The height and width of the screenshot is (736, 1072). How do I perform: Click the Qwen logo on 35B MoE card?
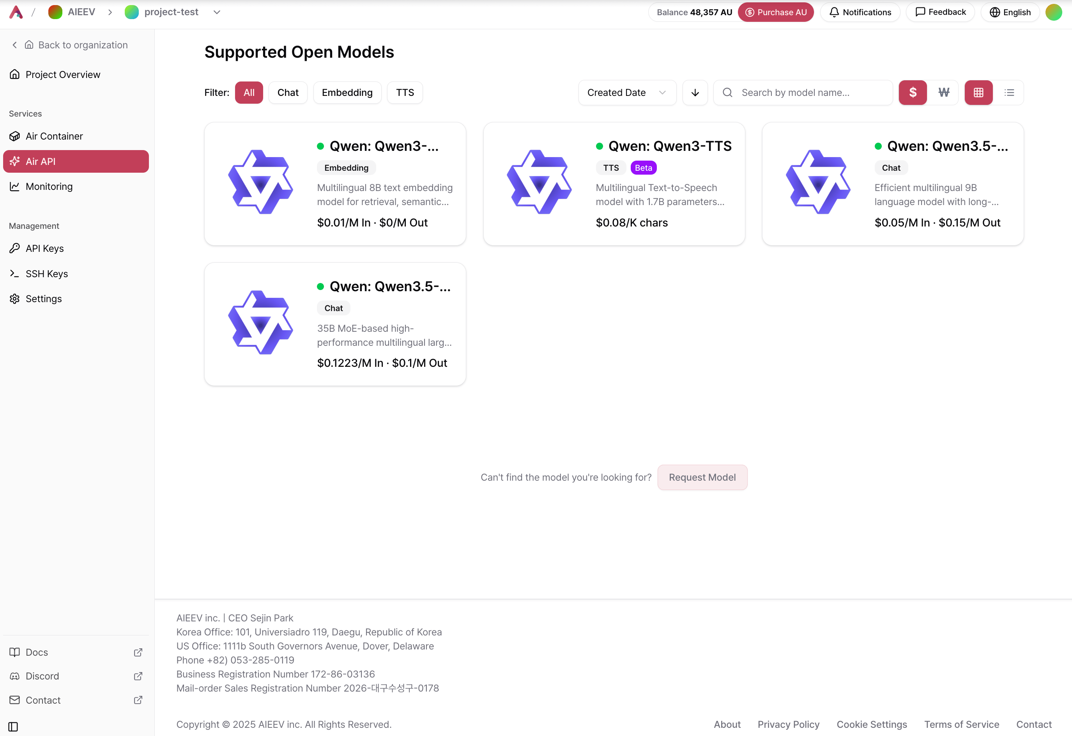coord(261,322)
